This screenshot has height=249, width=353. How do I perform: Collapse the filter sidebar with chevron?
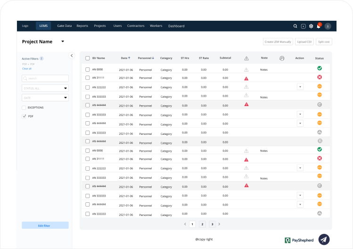72,55
